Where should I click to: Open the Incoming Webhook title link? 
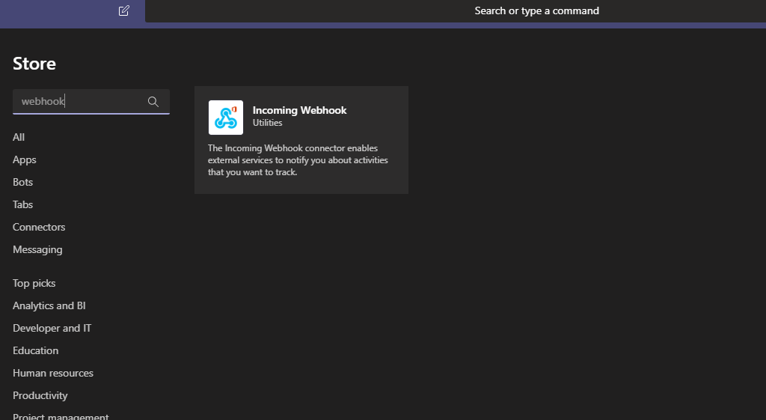click(299, 110)
